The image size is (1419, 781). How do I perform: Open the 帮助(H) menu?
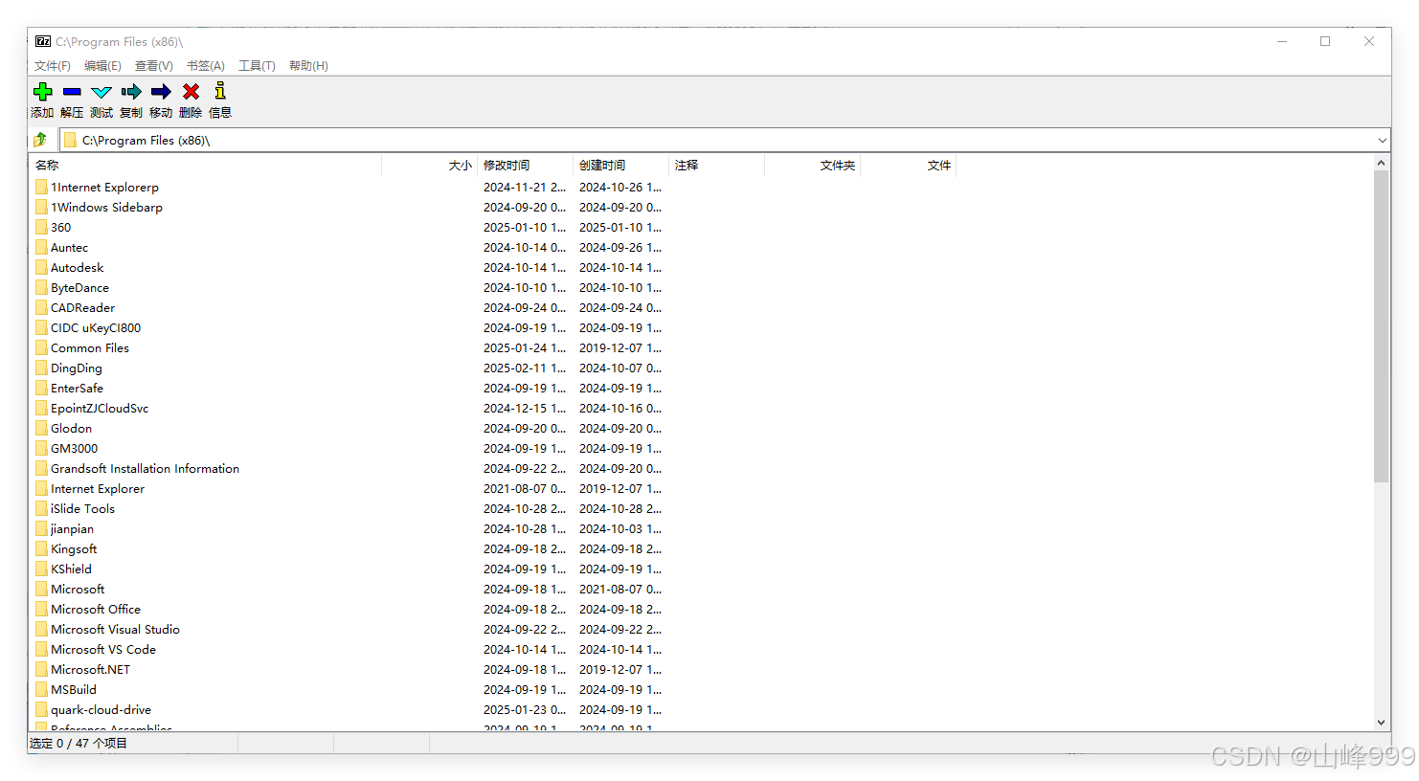308,66
